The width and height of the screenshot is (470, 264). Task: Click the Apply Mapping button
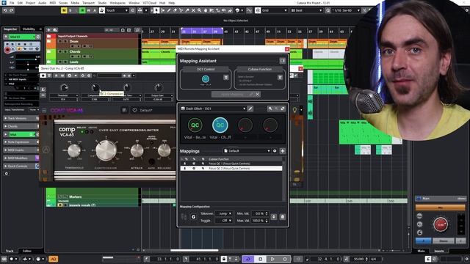[x=232, y=95]
